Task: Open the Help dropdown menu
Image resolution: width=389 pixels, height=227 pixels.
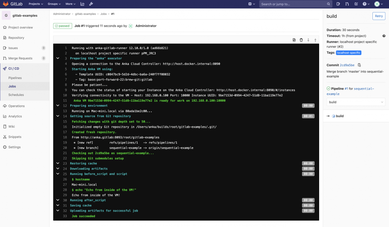Action: coord(366,4)
